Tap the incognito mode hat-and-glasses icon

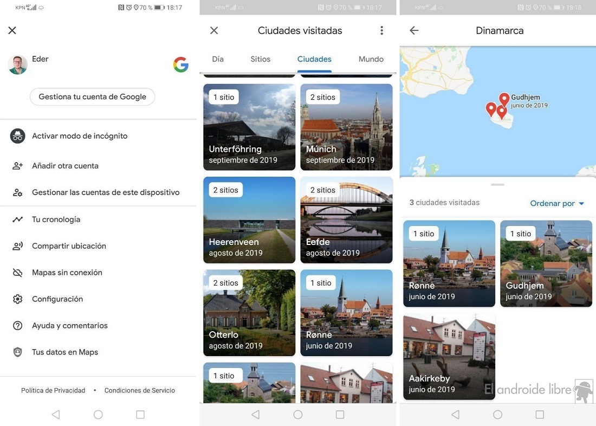point(17,136)
